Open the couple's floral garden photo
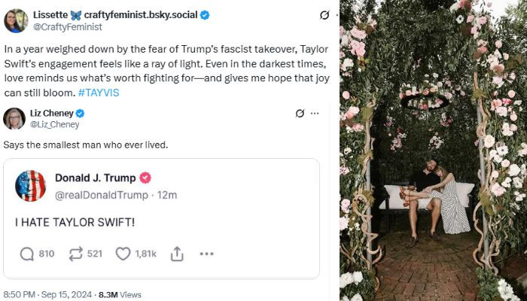 433,150
